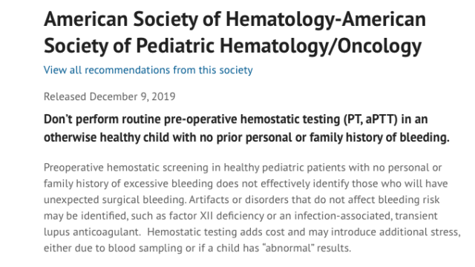Click the phrase 'family history of bleeding.' in bold
This screenshot has height=267, width=475.
pos(379,137)
